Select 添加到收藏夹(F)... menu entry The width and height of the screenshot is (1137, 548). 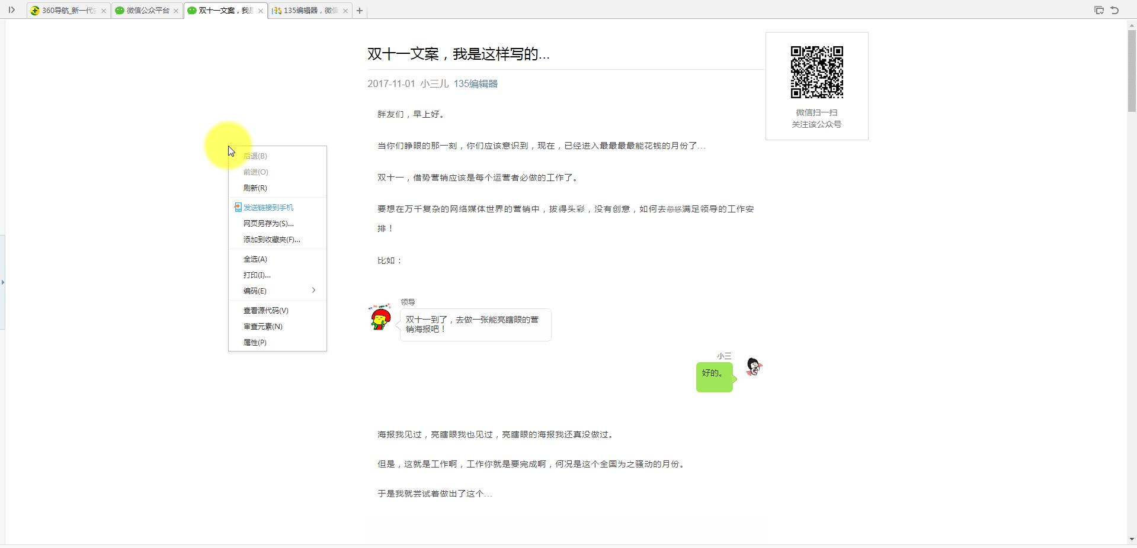point(277,240)
